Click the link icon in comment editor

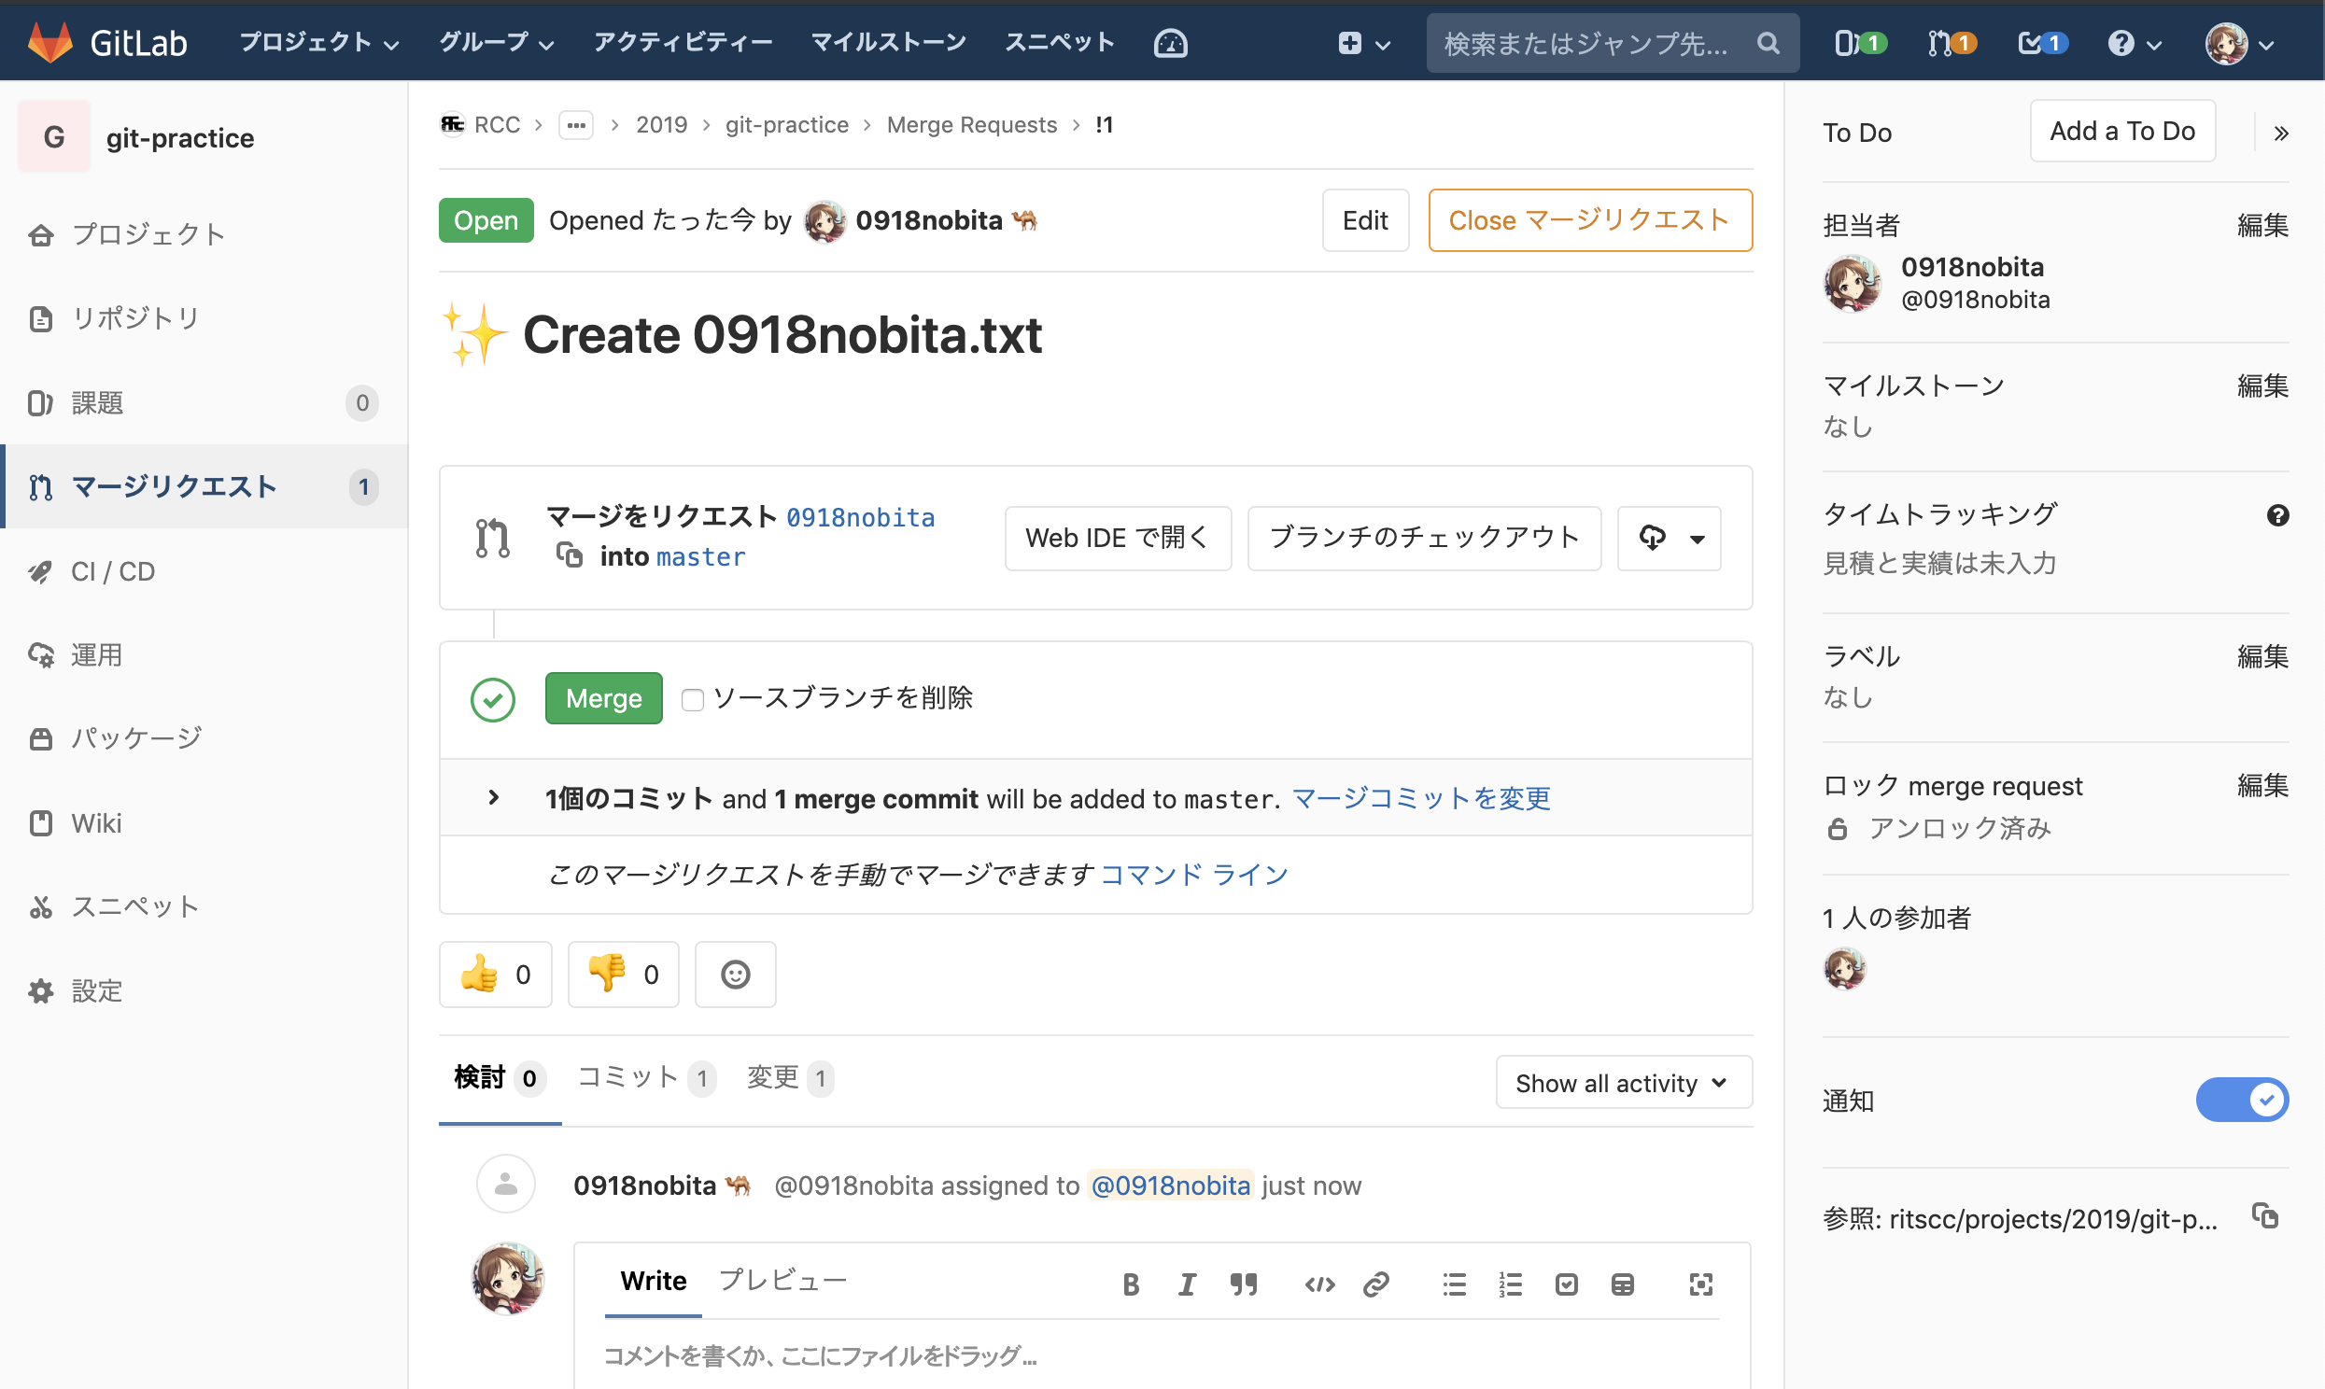click(1379, 1284)
